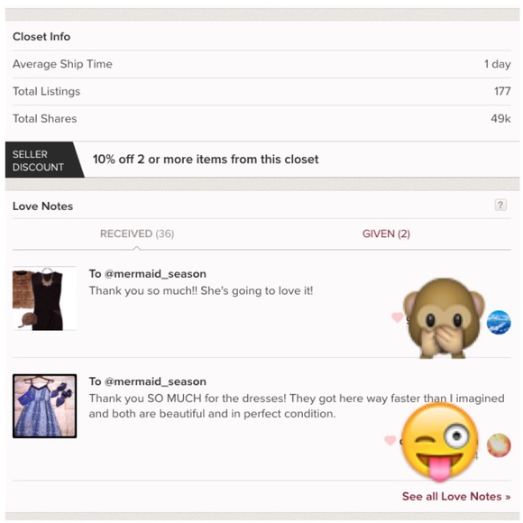Open the blue ocean profile avatar
The height and width of the screenshot is (523, 523).
point(499,322)
